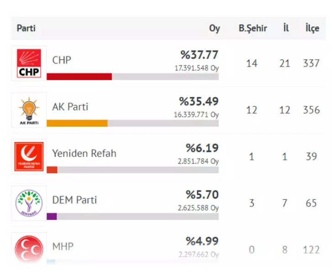Click the orange AK Parti vote bar

(77, 123)
